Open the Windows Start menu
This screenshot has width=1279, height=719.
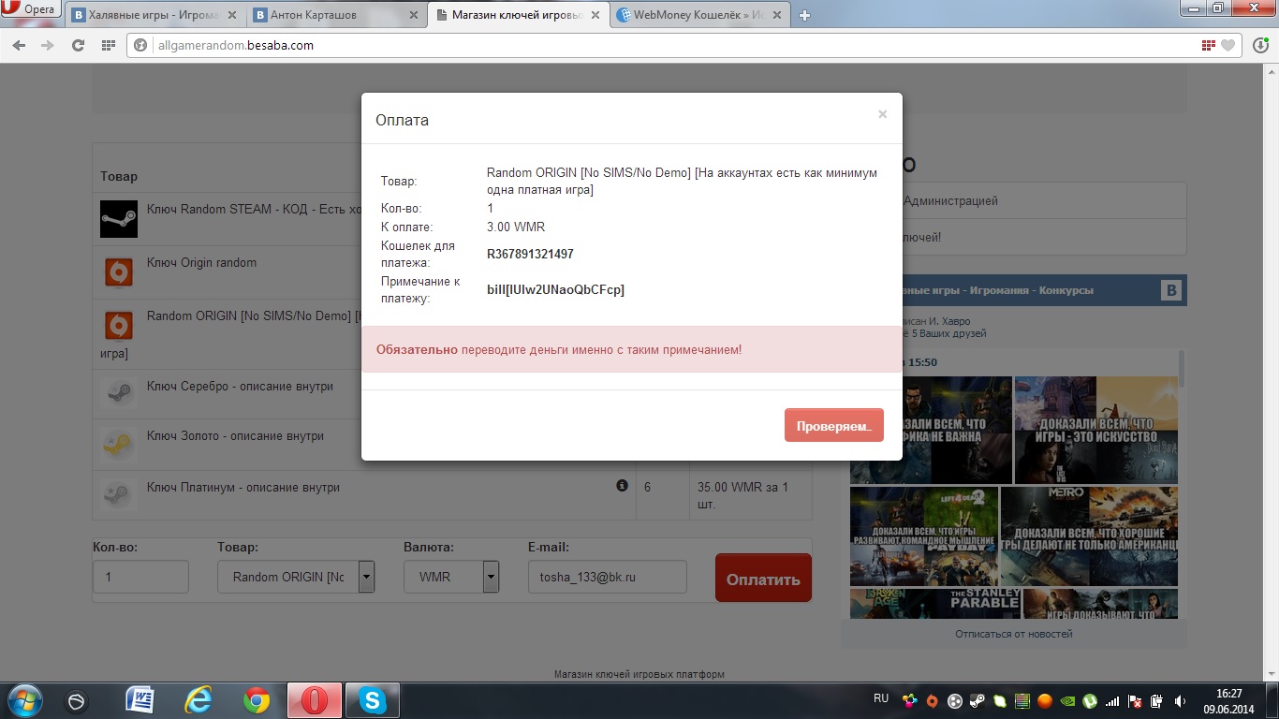(x=23, y=700)
